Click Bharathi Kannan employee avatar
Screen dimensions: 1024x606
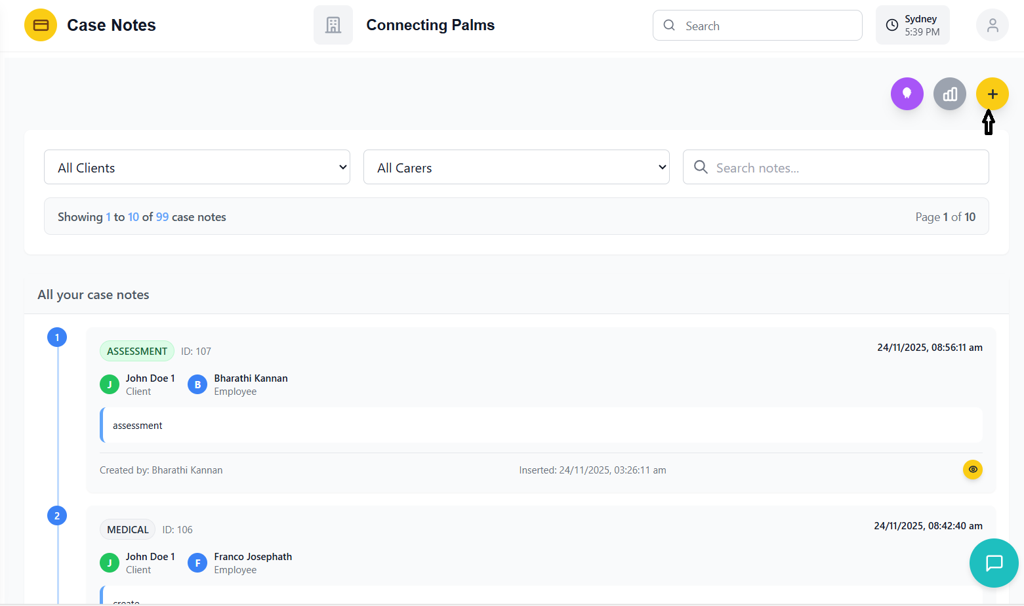pyautogui.click(x=197, y=385)
